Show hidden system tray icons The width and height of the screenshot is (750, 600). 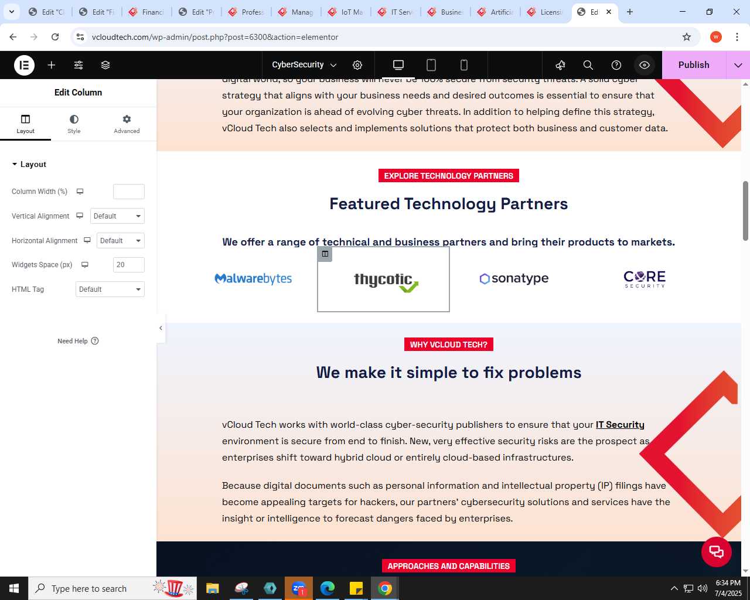pos(674,588)
